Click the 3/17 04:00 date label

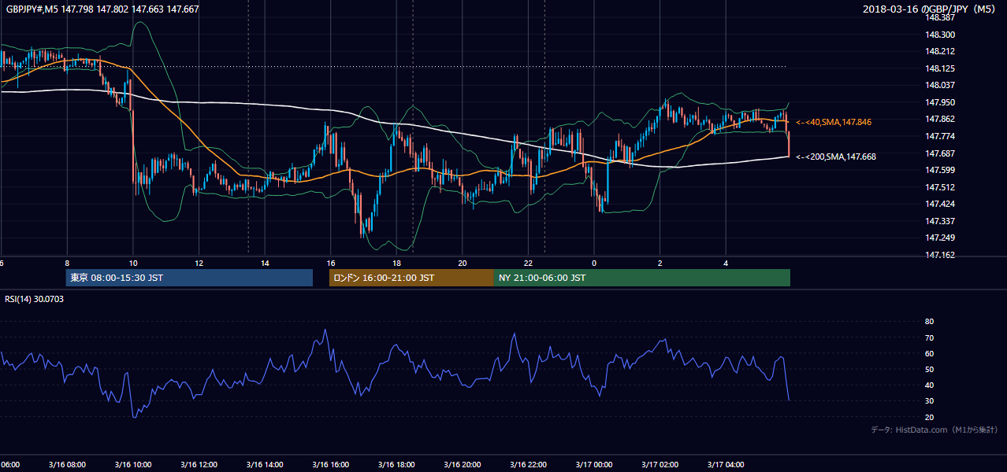pyautogui.click(x=726, y=464)
